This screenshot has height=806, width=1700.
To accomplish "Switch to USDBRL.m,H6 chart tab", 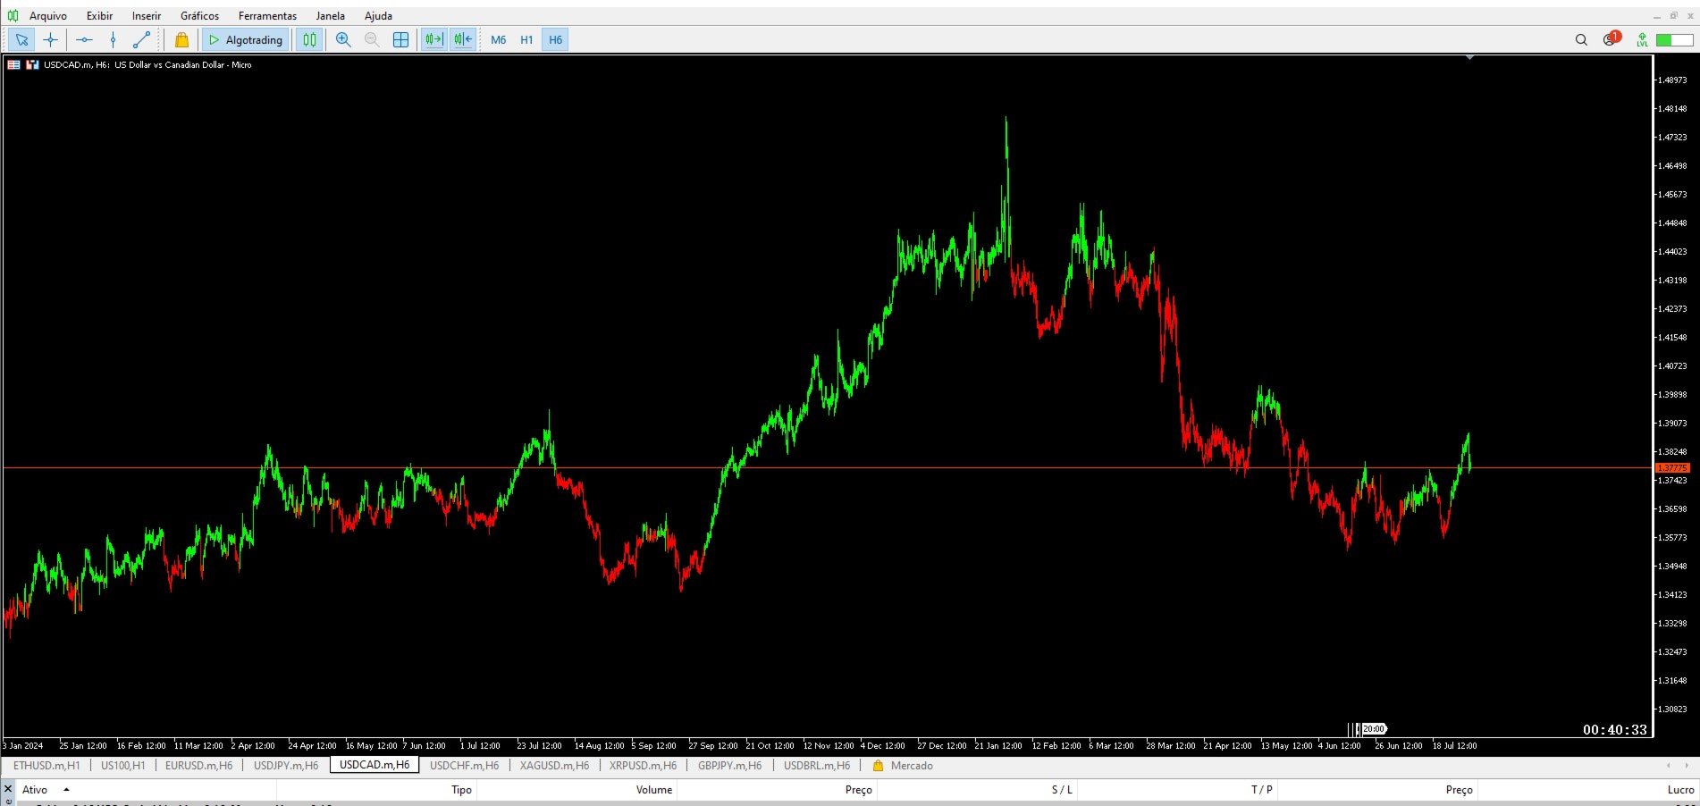I will (x=817, y=765).
